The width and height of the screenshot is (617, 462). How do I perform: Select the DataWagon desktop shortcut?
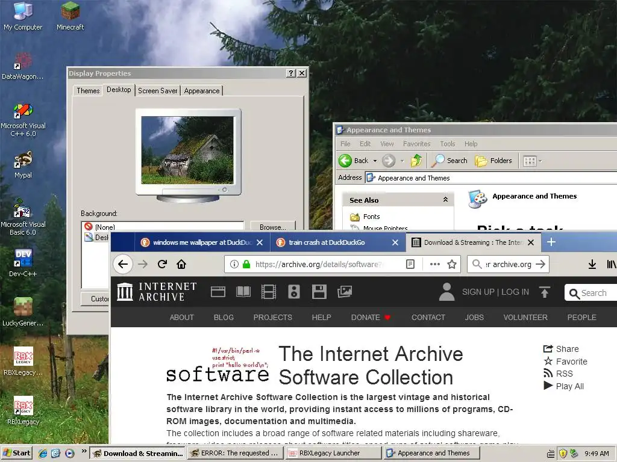pos(23,66)
